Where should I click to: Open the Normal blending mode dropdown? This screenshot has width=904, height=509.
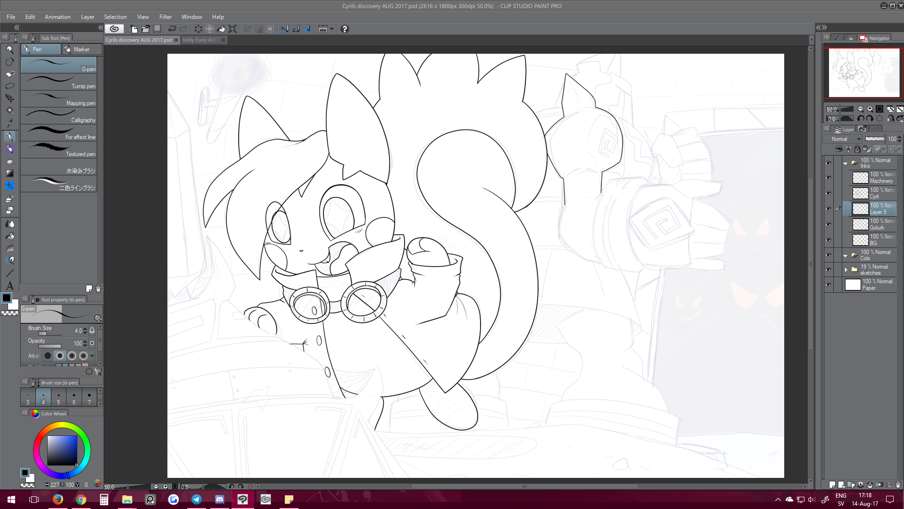[843, 139]
